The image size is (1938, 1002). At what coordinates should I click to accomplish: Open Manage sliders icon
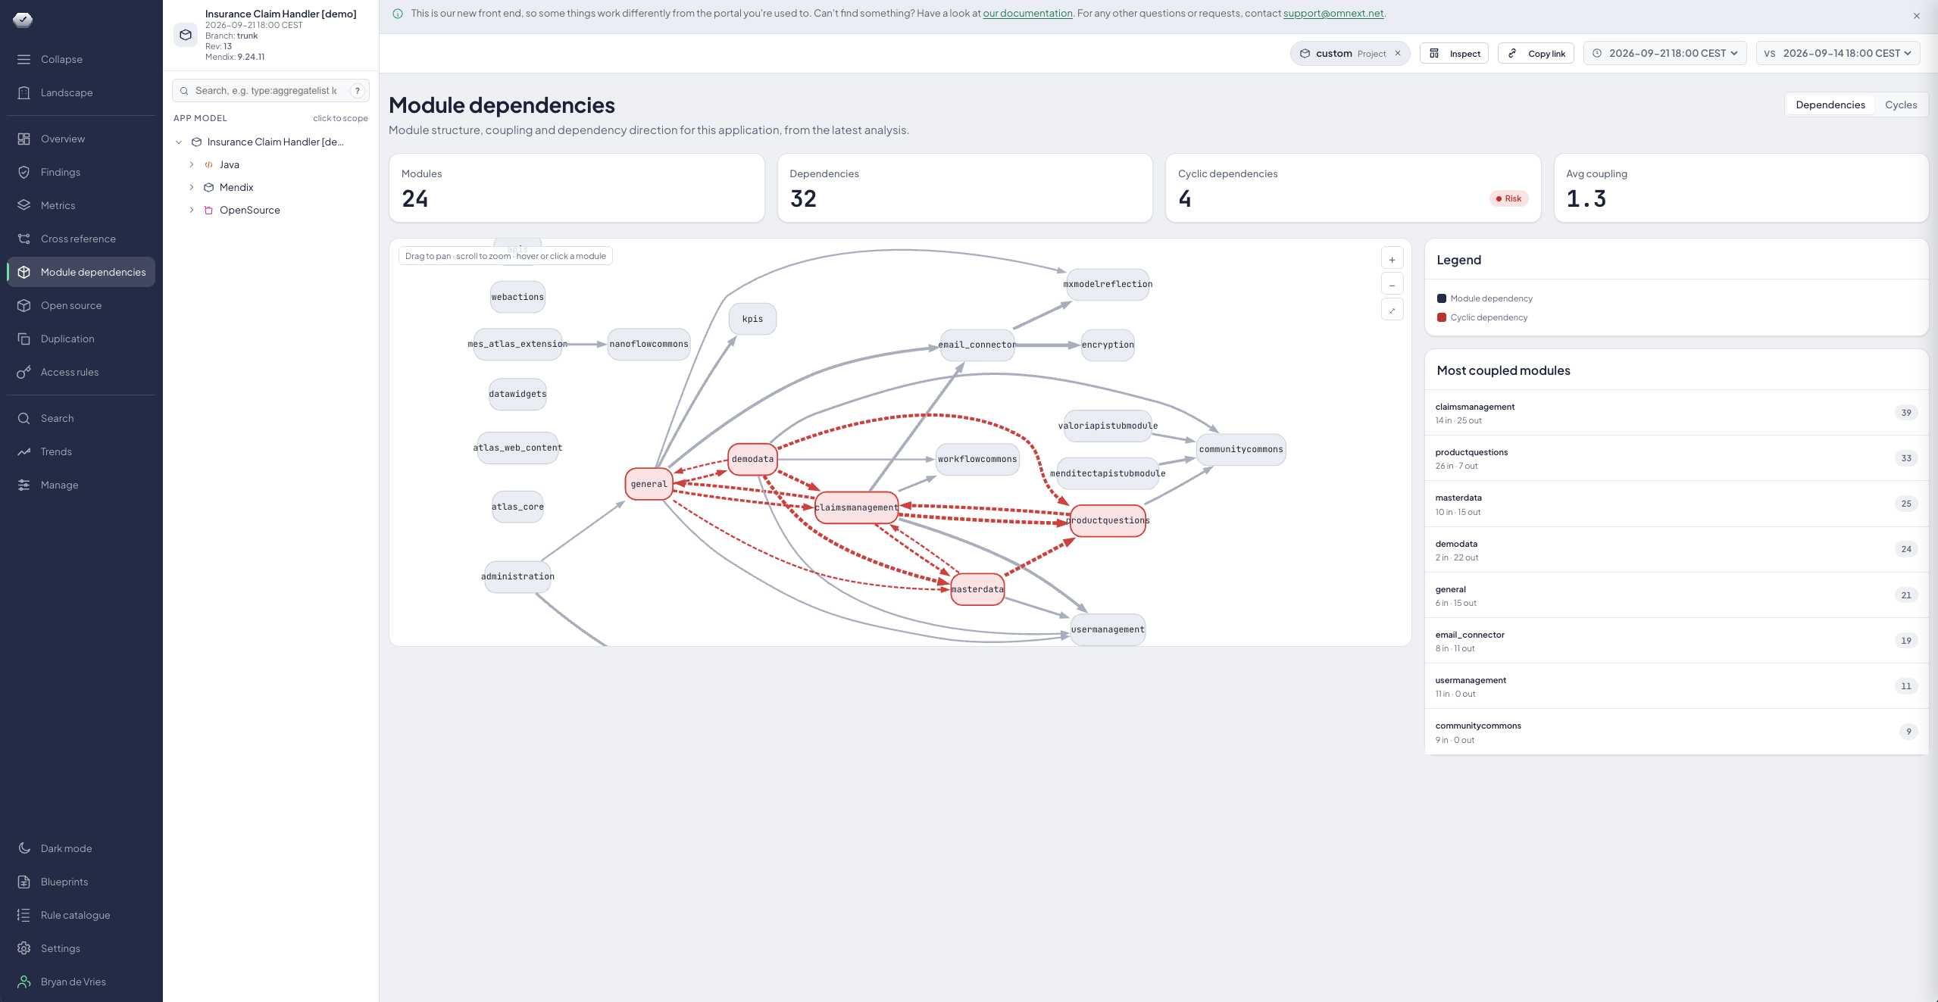[x=24, y=485]
